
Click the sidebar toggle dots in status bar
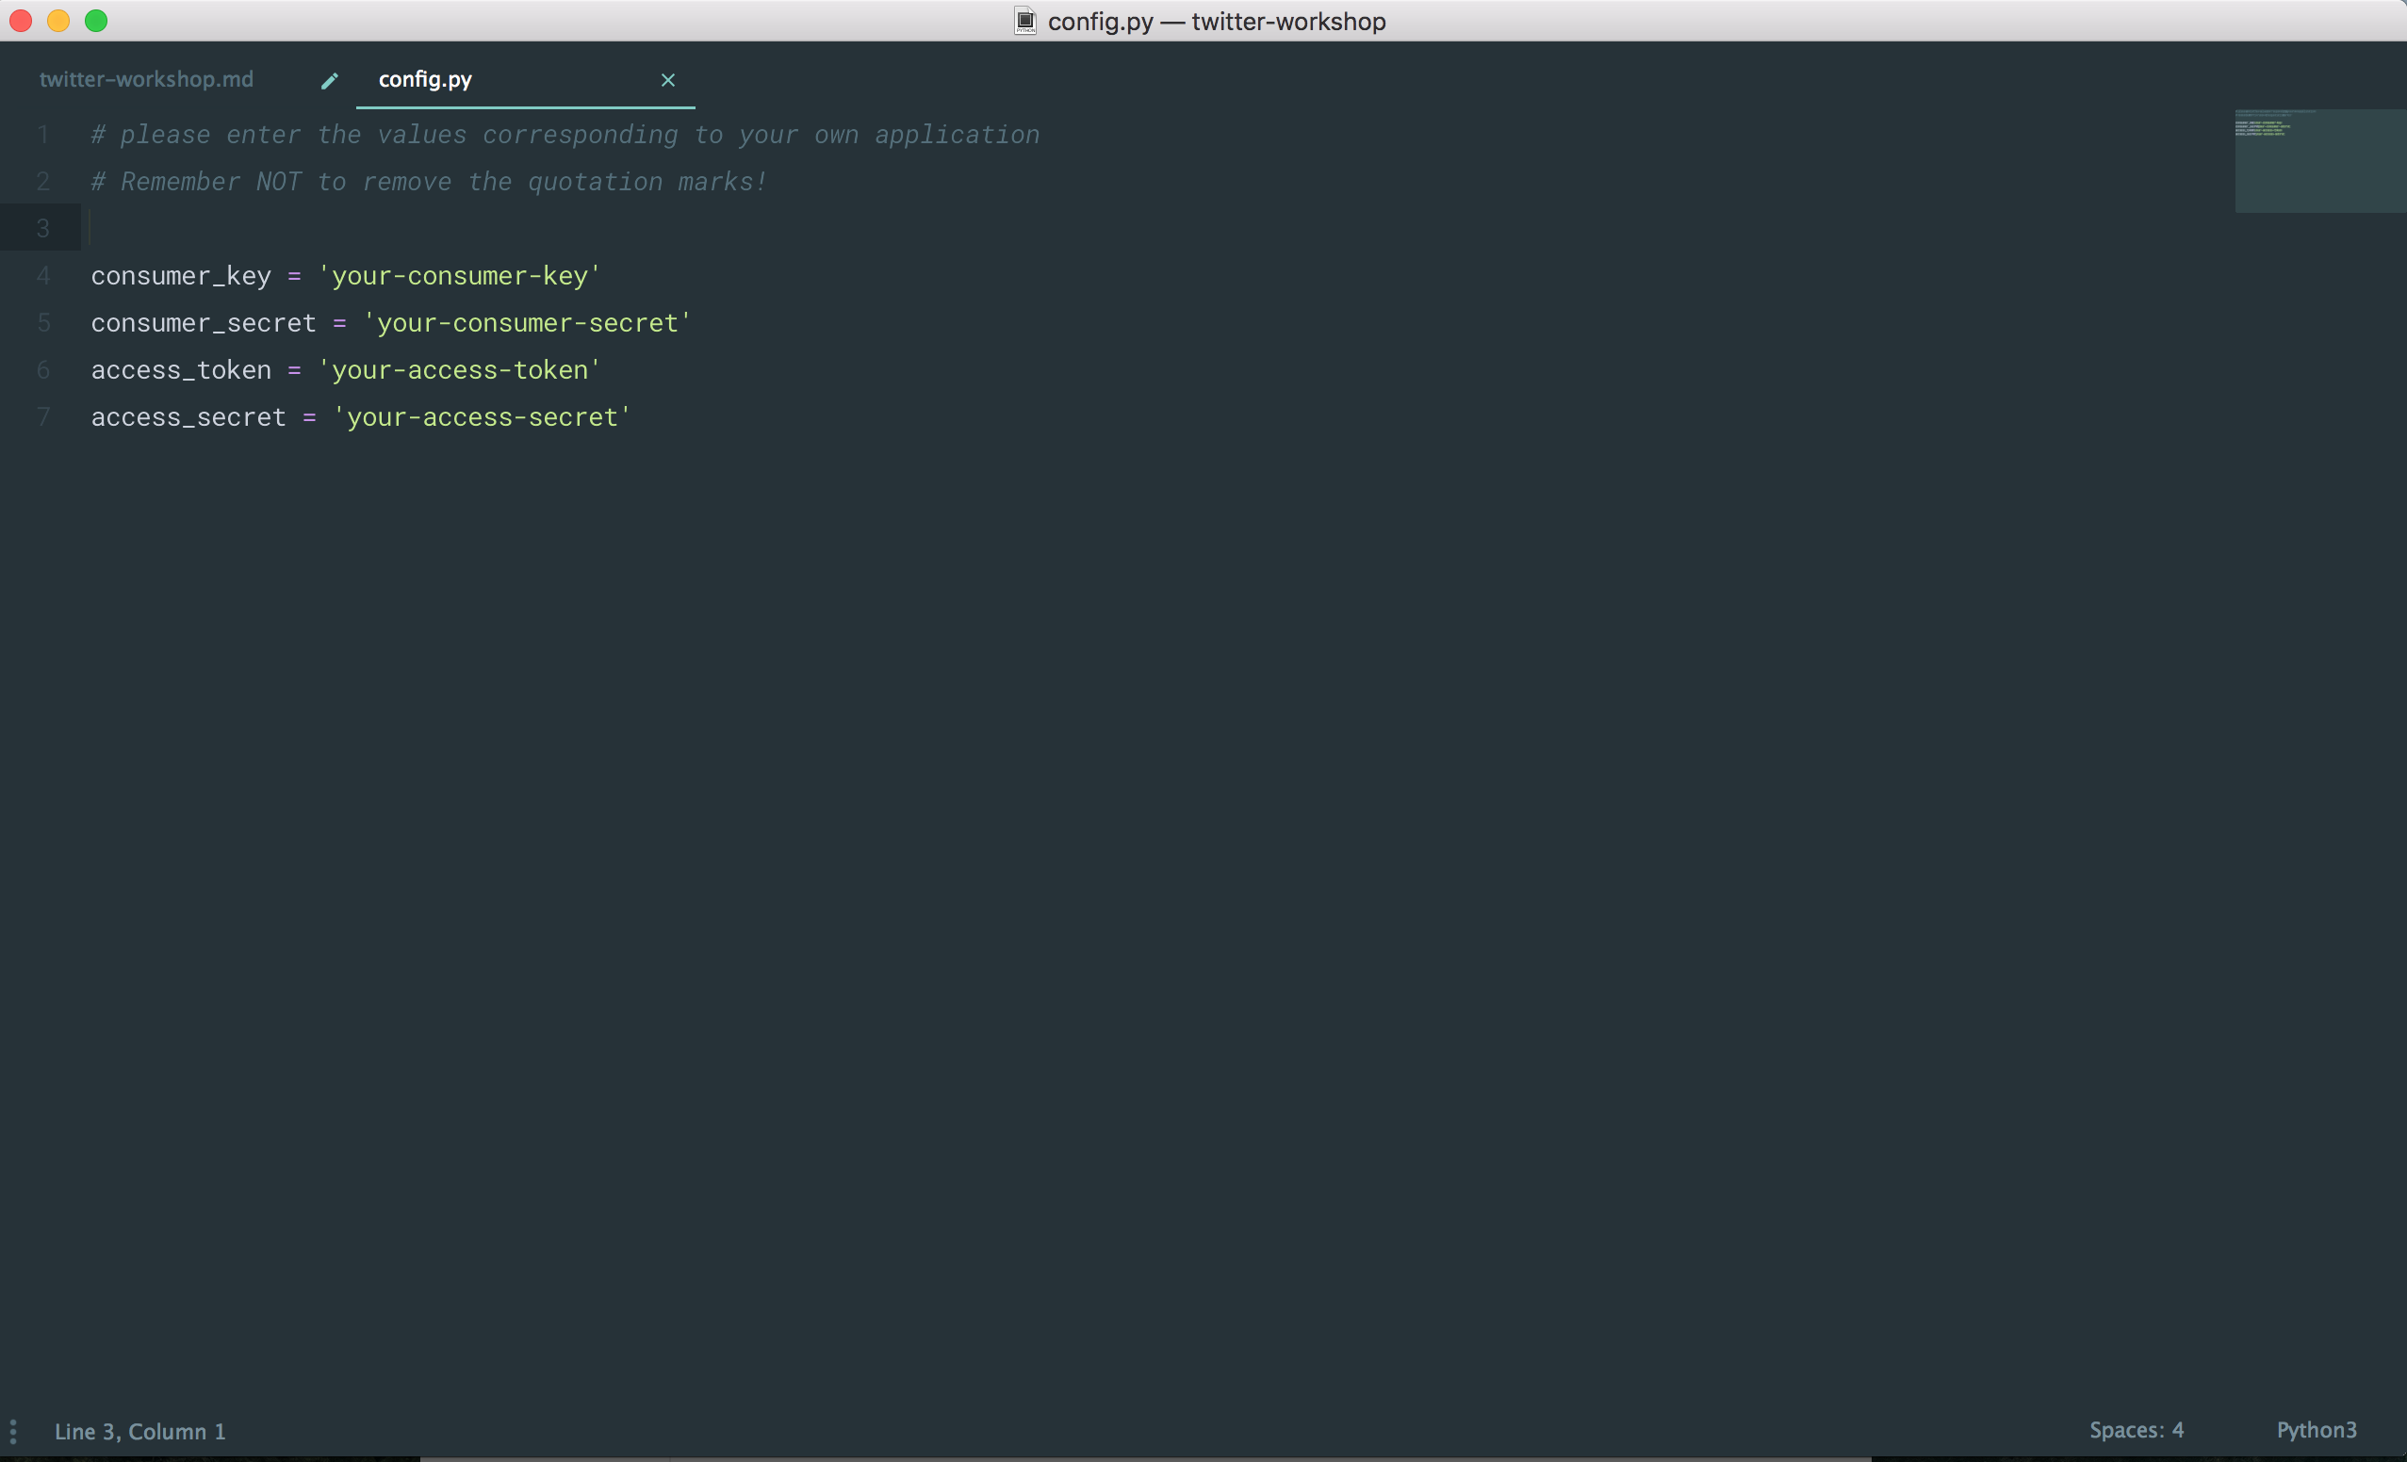coord(12,1432)
